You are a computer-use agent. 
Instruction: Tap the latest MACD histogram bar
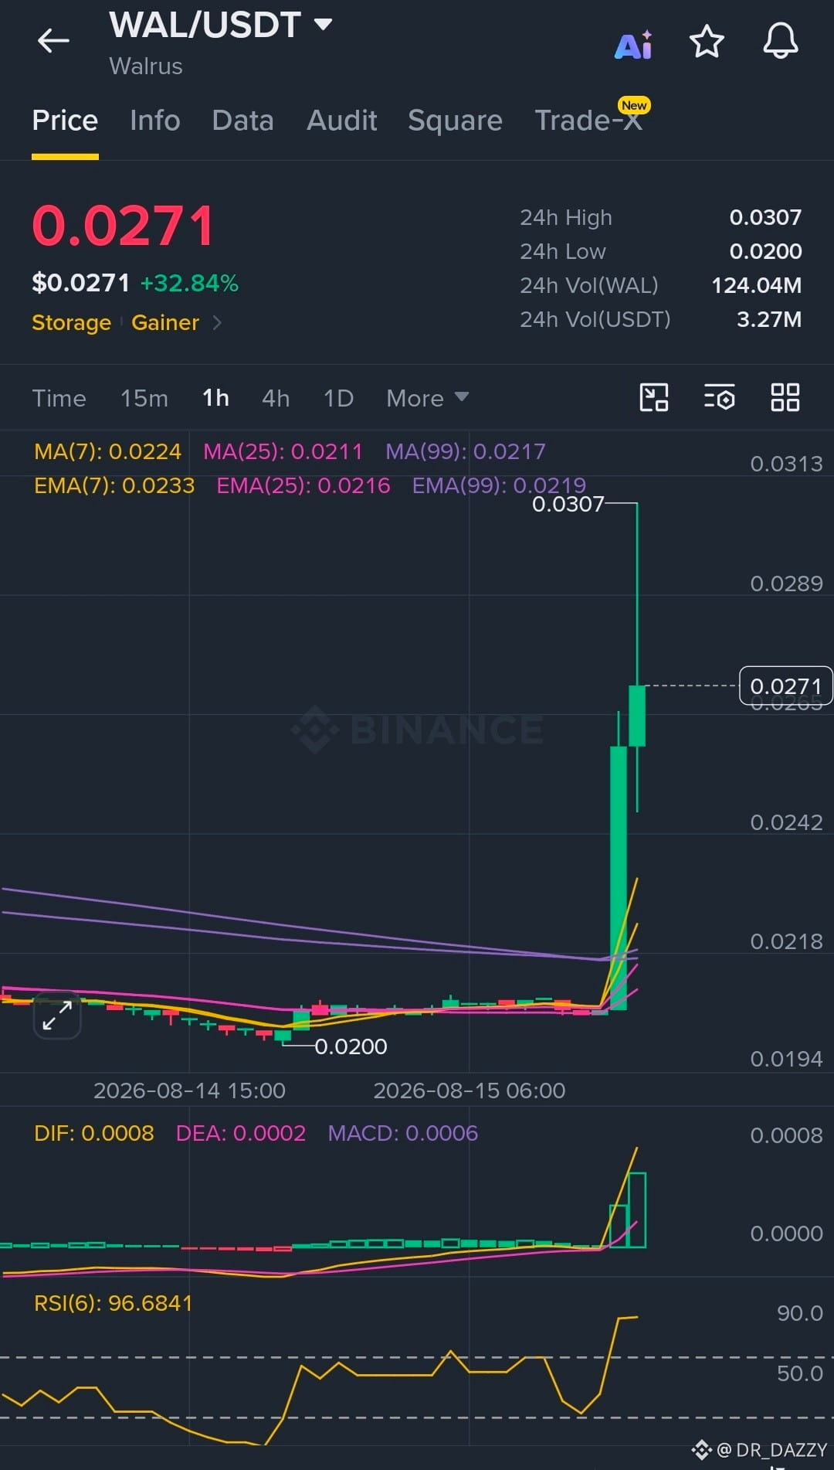coord(637,1210)
